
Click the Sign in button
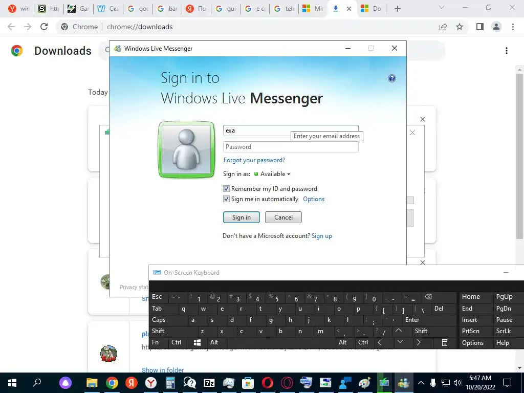tap(242, 217)
